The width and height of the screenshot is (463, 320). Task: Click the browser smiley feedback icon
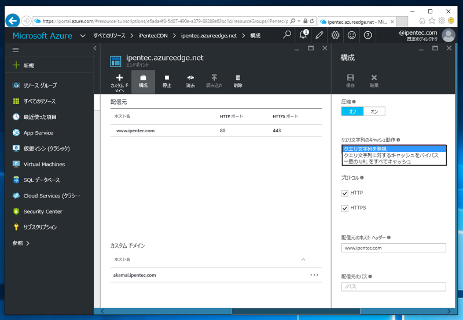(x=451, y=21)
